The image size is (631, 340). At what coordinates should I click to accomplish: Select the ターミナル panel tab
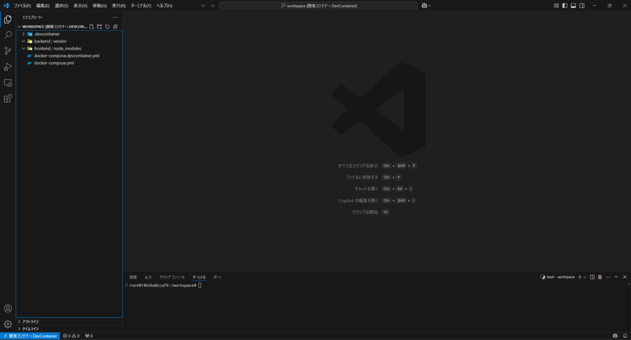click(x=199, y=277)
